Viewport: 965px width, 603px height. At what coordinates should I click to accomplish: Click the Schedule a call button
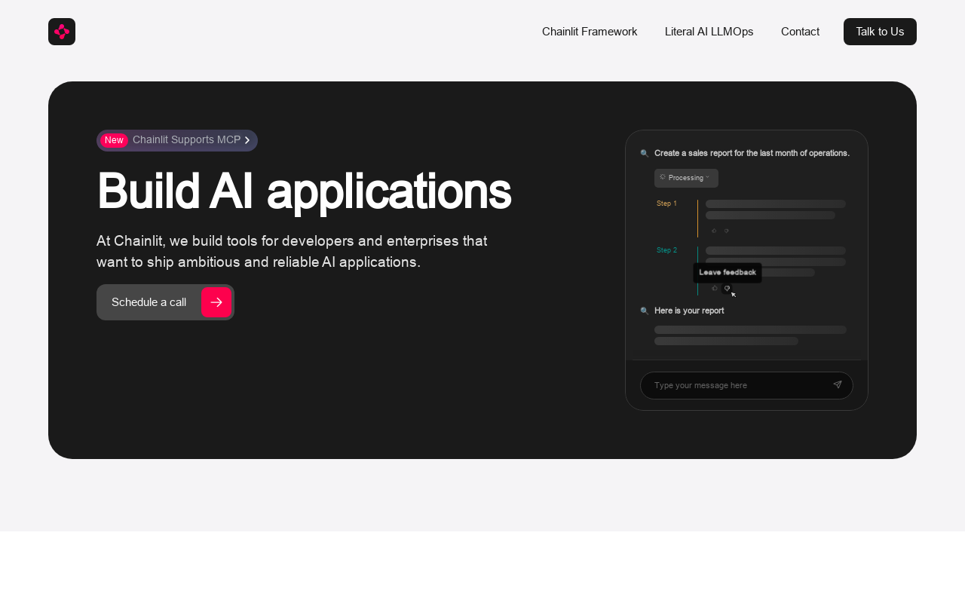coord(165,302)
